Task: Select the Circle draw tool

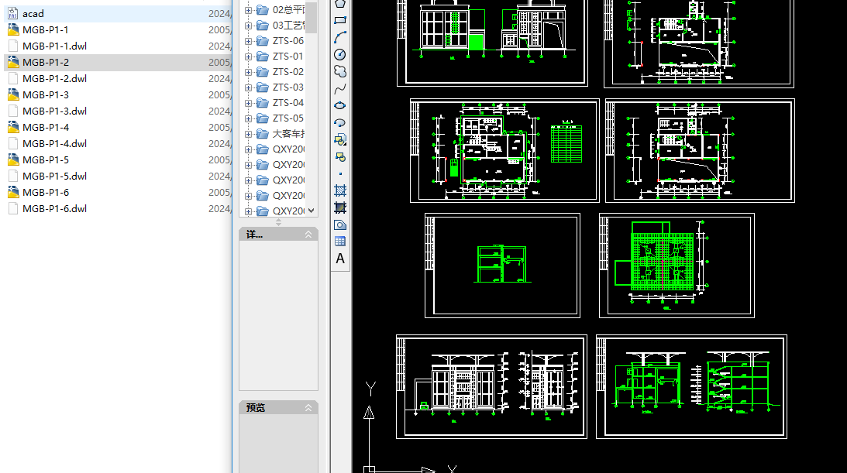Action: click(339, 54)
